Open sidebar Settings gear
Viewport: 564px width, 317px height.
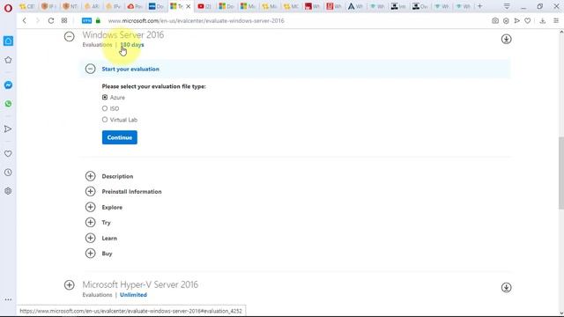pyautogui.click(x=8, y=191)
